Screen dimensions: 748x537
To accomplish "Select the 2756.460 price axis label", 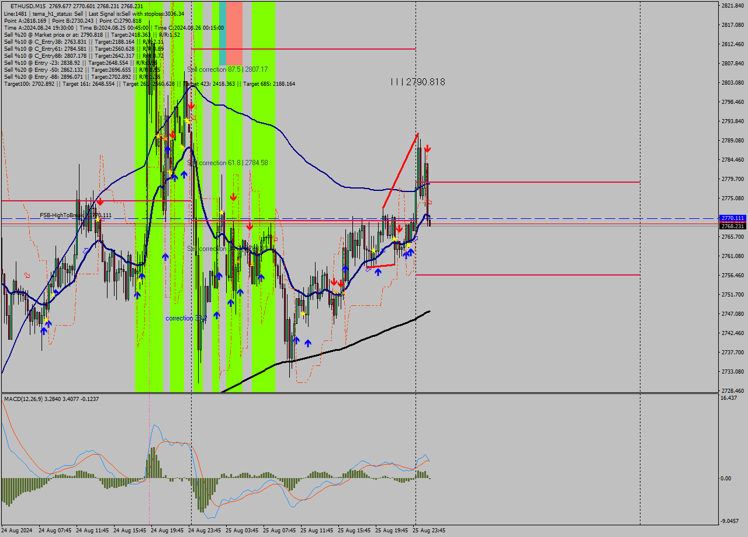I will (732, 276).
